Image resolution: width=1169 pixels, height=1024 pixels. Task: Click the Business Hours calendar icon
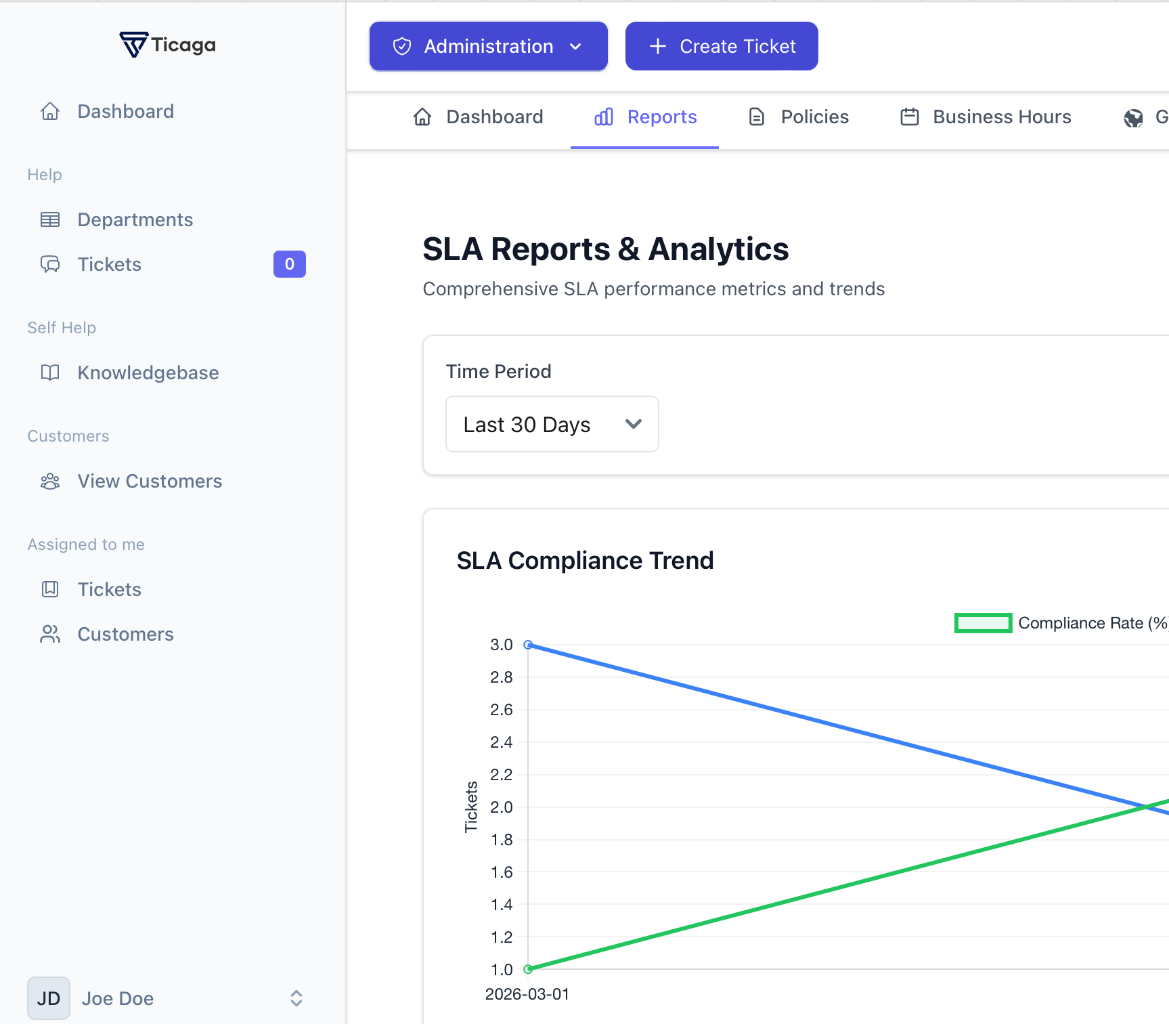pos(910,116)
